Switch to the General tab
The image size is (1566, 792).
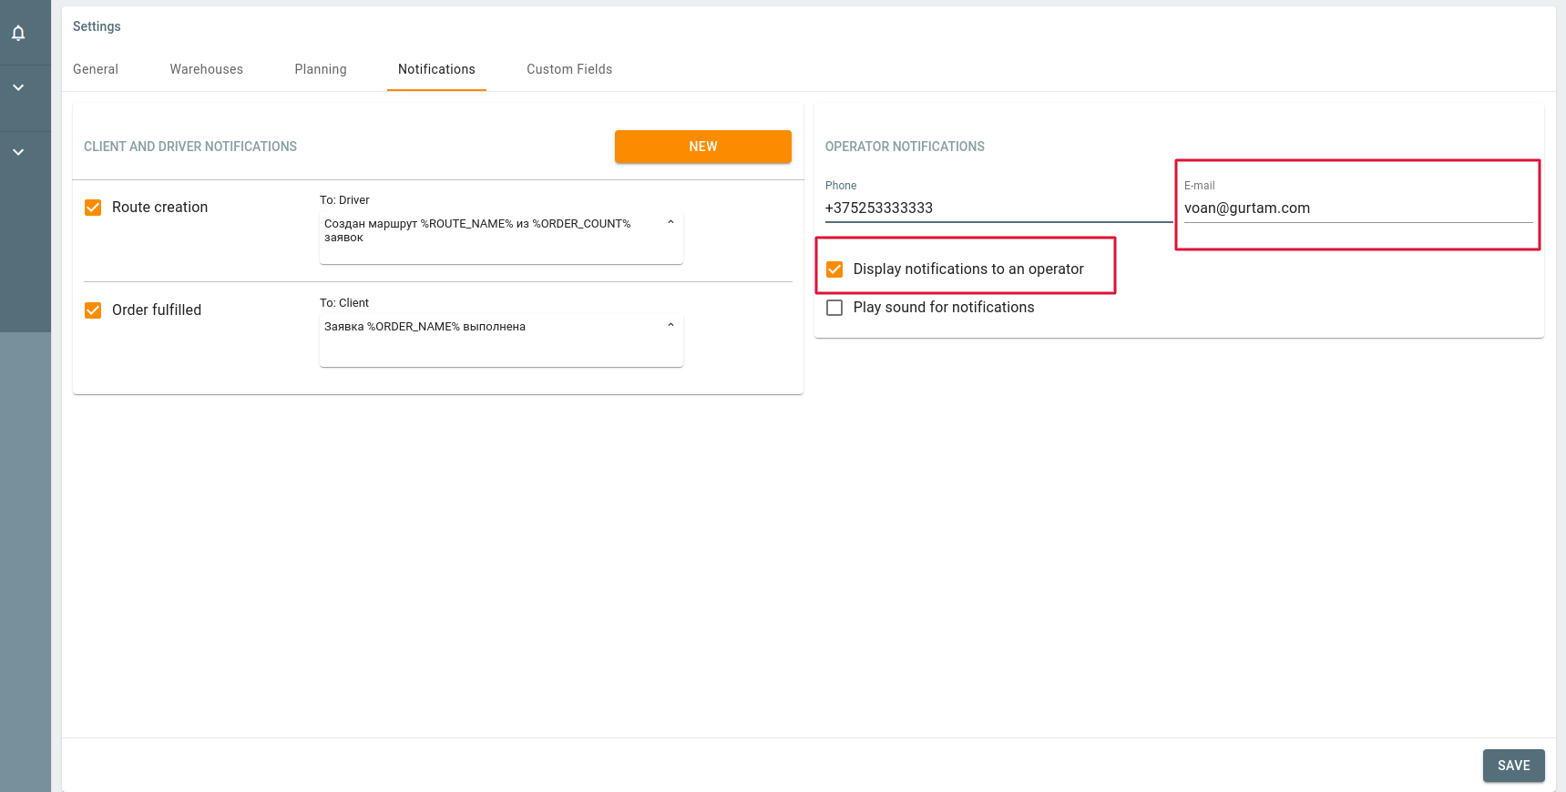click(96, 69)
